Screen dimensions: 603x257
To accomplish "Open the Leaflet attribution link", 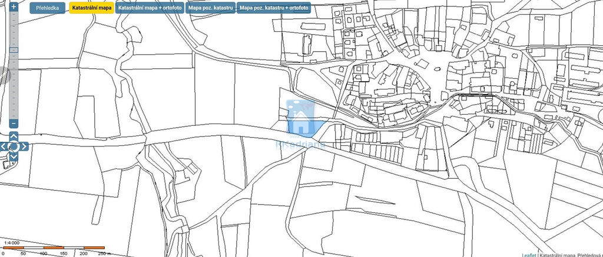I will 529,253.
